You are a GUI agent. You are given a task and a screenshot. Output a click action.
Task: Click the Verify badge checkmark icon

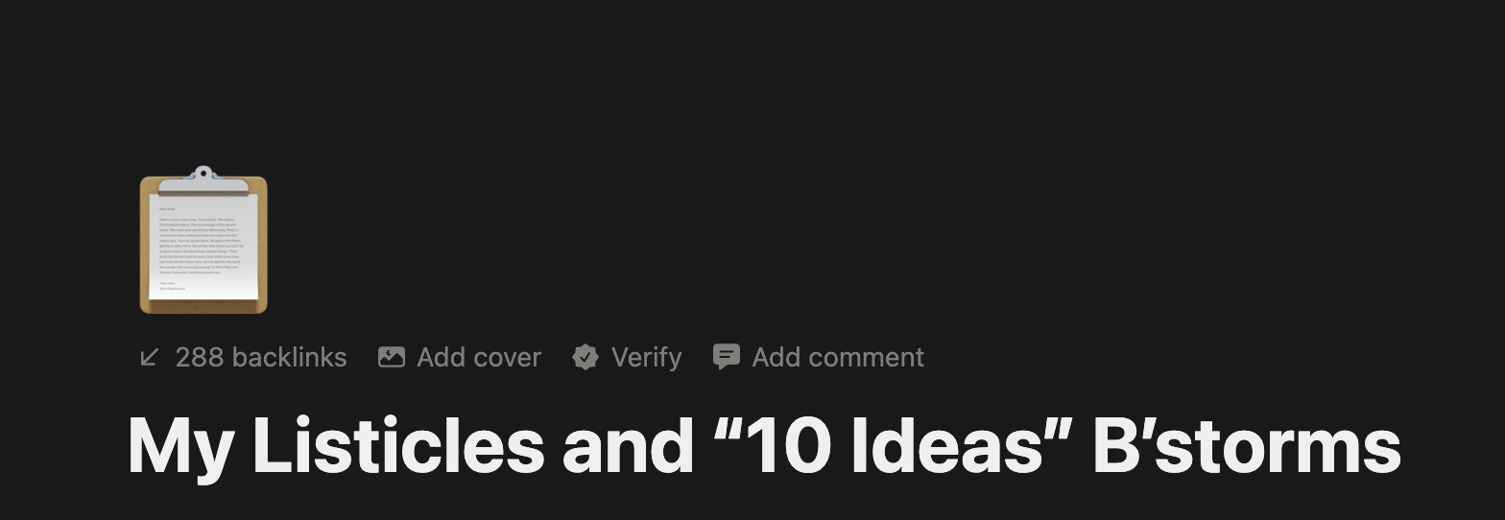pos(585,358)
